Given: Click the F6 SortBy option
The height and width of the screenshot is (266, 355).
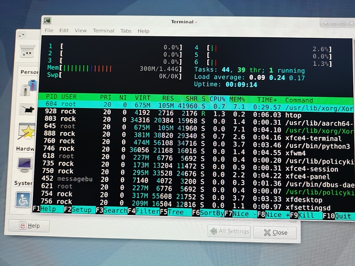Looking at the screenshot, I should click(208, 213).
